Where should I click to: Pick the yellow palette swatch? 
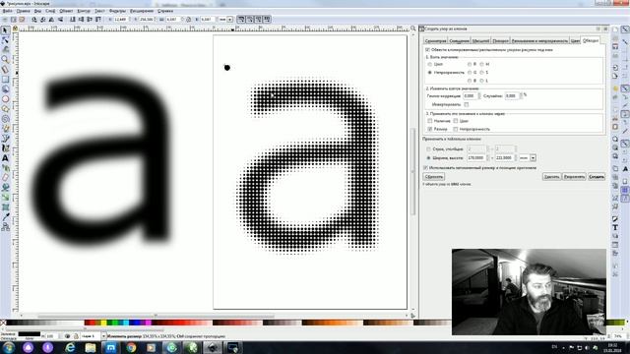[x=103, y=323]
